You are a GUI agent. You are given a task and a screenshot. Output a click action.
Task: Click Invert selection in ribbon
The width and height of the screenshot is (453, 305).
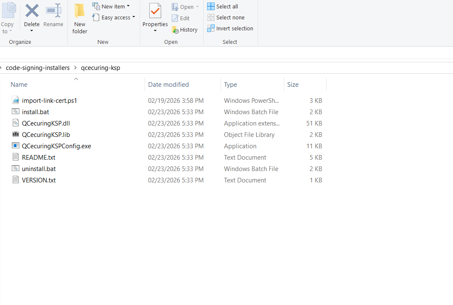tap(230, 28)
